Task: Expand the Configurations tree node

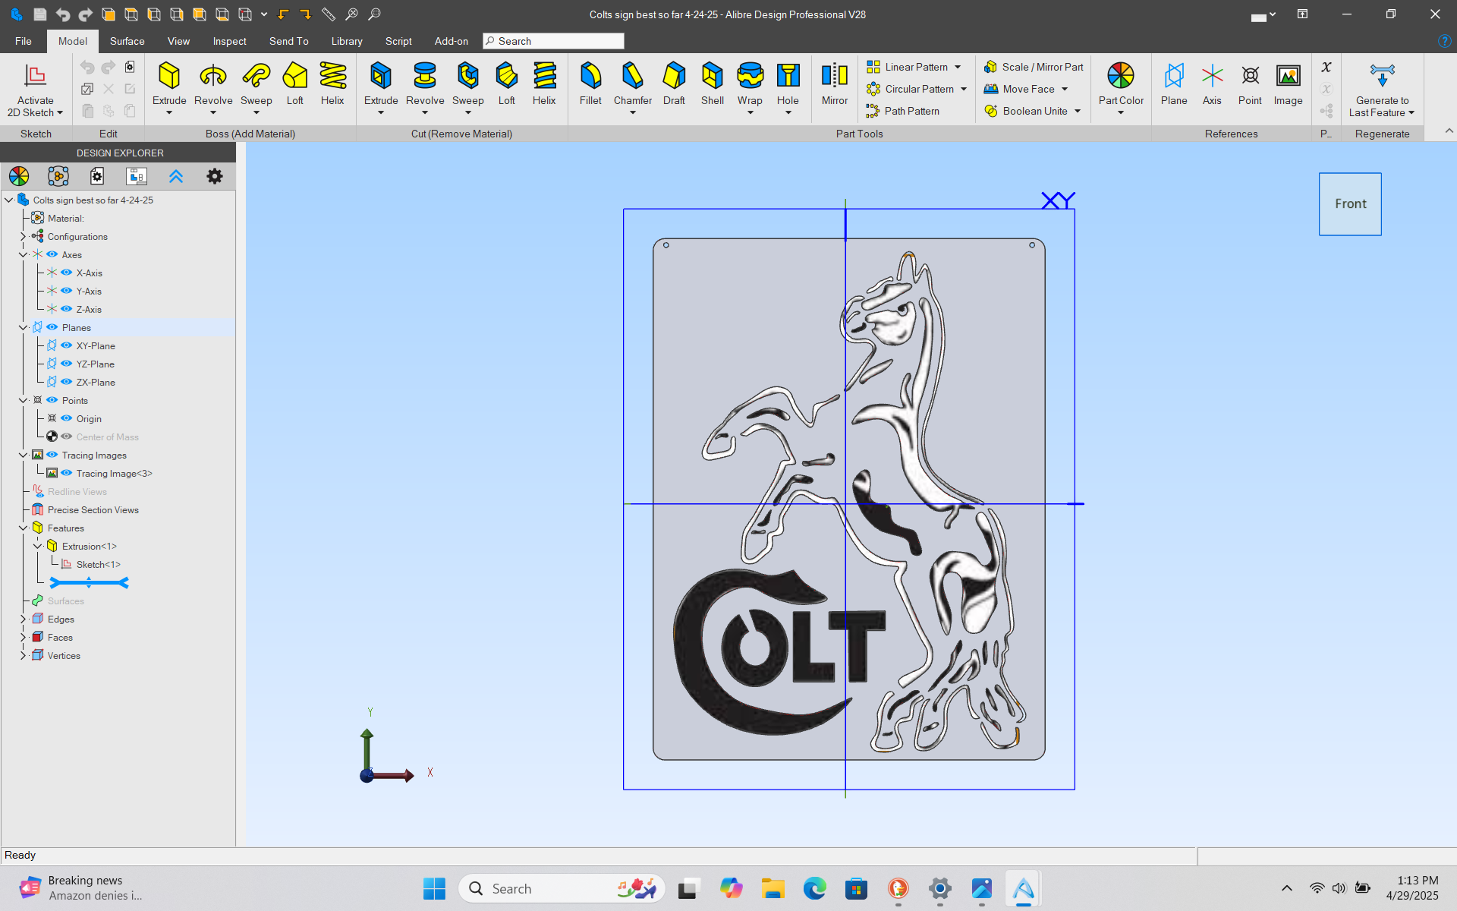Action: point(23,236)
